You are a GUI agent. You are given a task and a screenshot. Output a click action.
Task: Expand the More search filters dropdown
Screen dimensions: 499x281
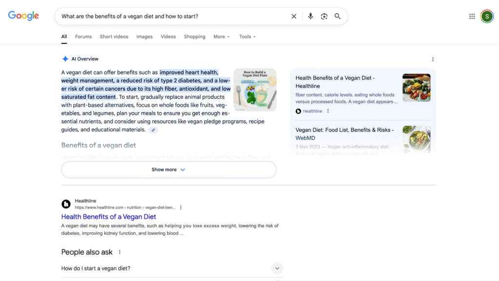221,37
